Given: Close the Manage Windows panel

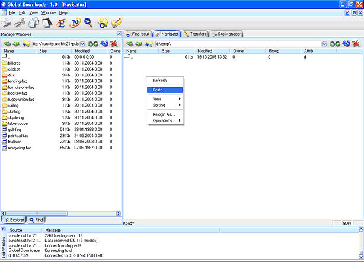Looking at the screenshot, I should [119, 34].
